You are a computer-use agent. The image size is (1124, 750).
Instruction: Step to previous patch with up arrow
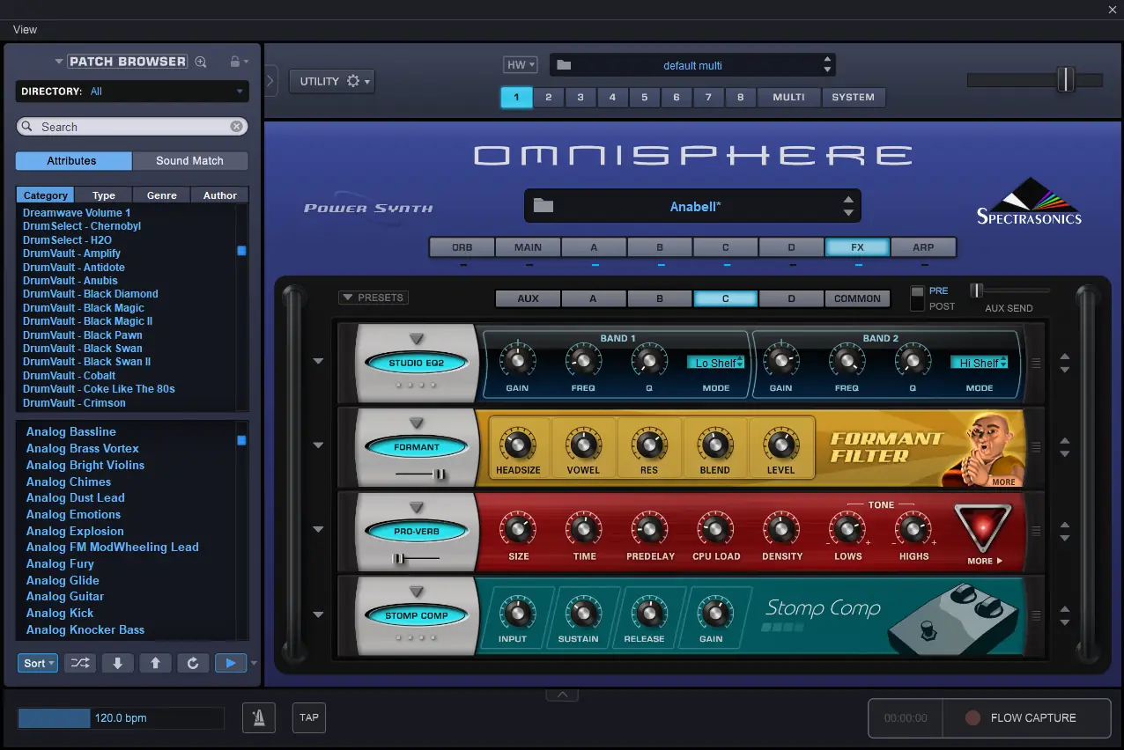tap(155, 663)
